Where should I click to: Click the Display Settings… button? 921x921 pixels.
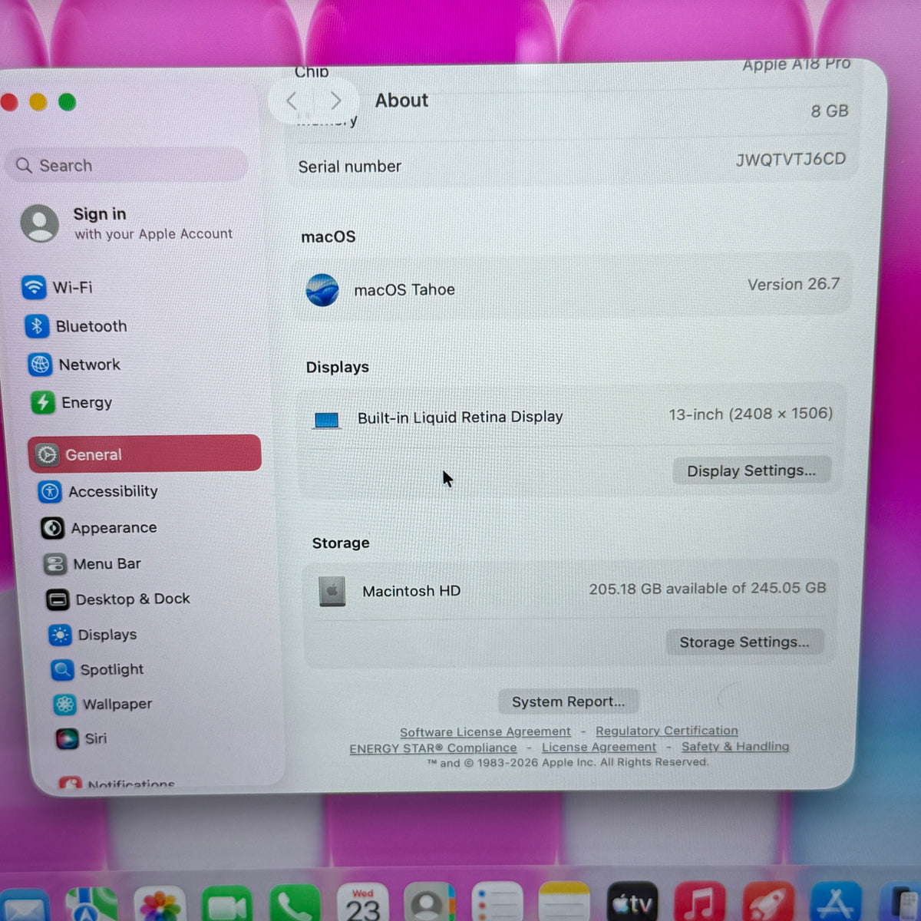751,470
